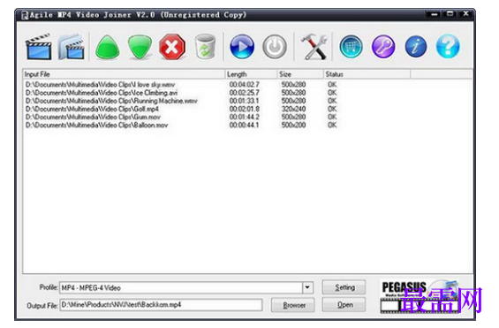Click the Profile combo box text MP4 - MPEG-4 Video

point(91,287)
